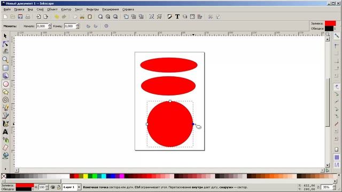Viewport: 342px width, 192px height.
Task: Open Text and Font dialog T icon
Action: (177, 17)
